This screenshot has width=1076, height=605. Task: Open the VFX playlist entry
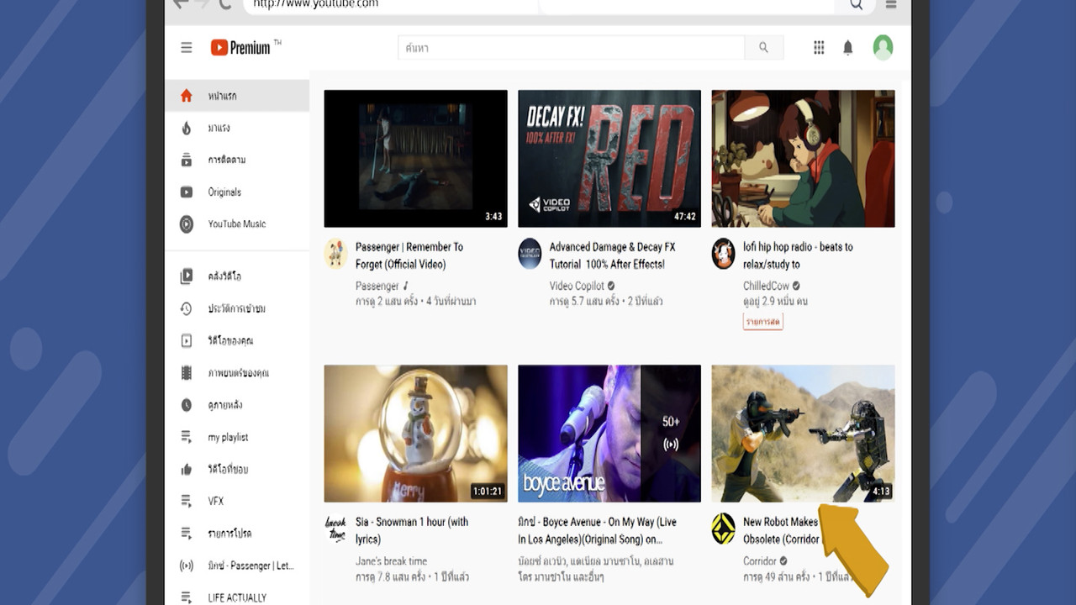216,501
